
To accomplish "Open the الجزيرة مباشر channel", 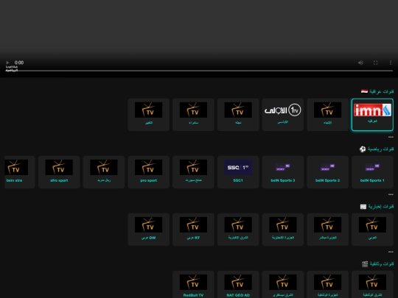I will (327, 230).
